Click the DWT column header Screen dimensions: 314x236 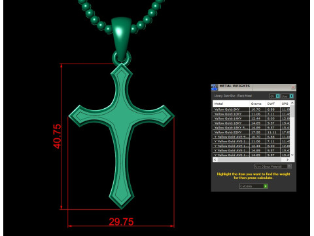pos(273,104)
